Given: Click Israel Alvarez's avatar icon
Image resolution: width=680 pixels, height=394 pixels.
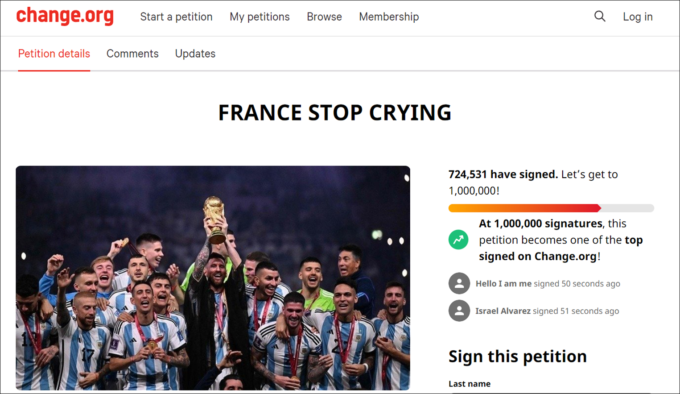Looking at the screenshot, I should click(x=459, y=311).
